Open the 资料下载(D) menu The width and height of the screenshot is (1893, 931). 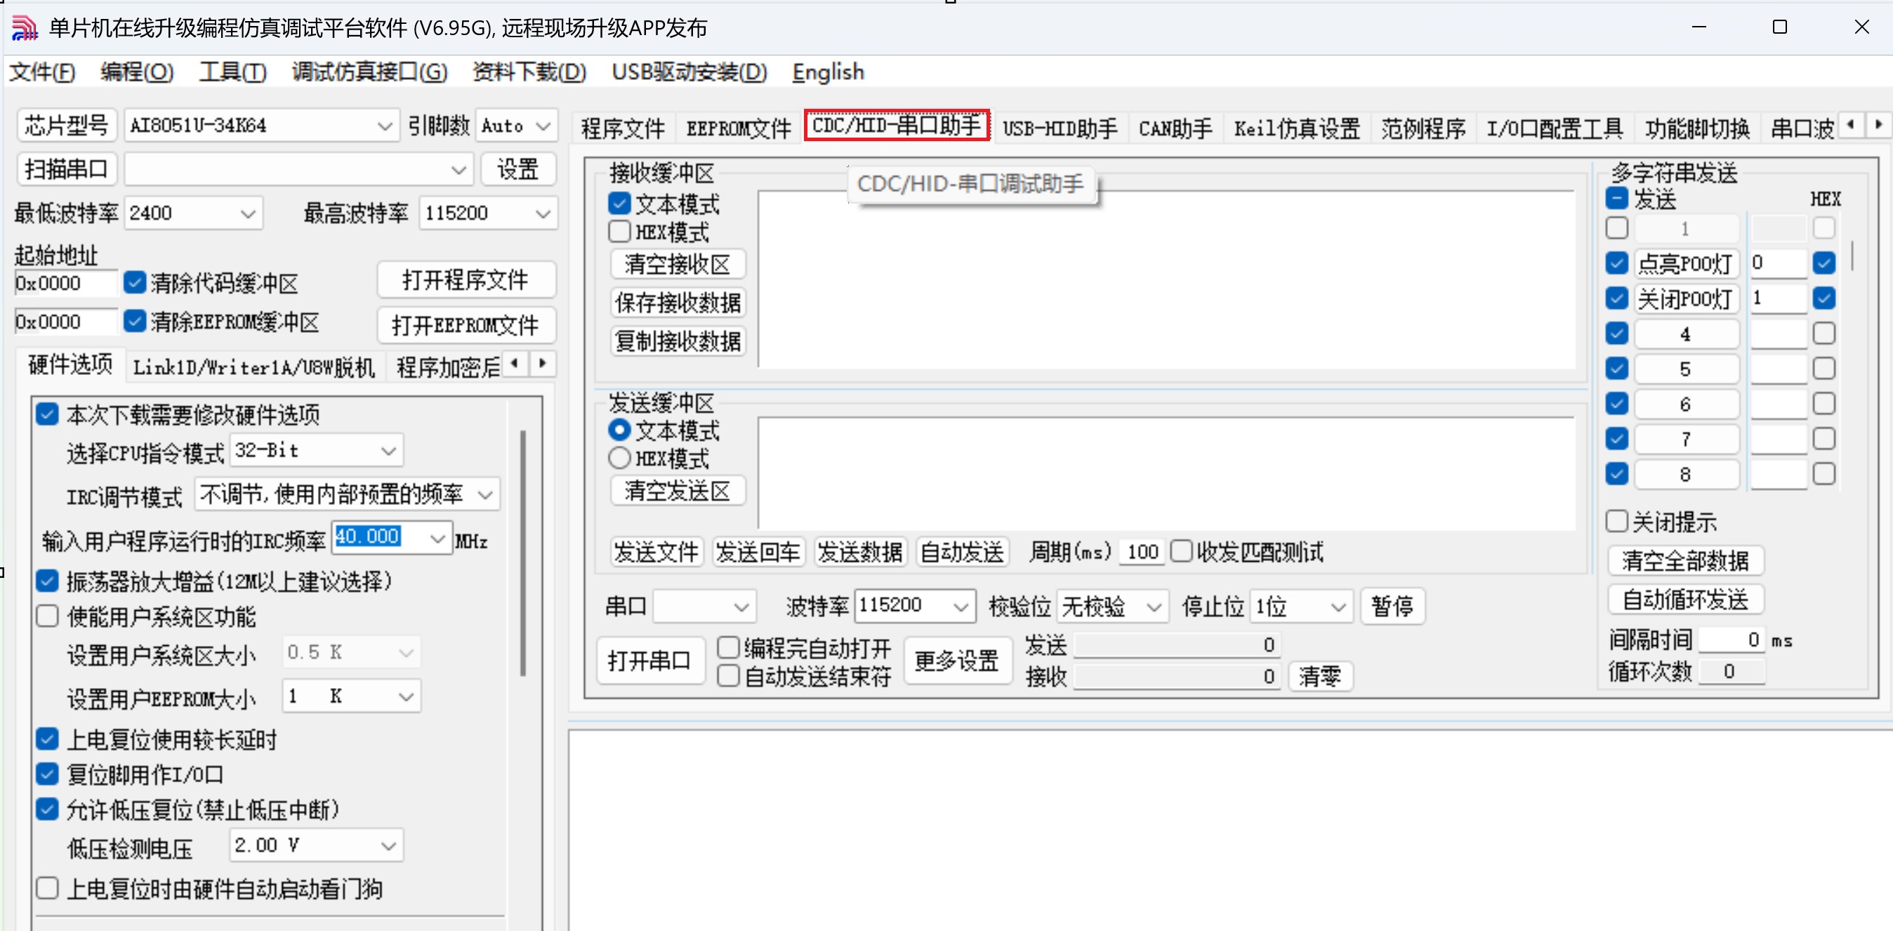(x=529, y=72)
